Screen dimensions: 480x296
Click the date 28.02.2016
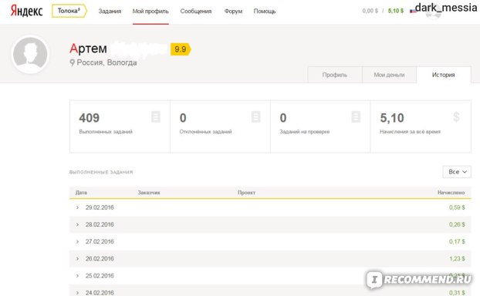coord(100,225)
